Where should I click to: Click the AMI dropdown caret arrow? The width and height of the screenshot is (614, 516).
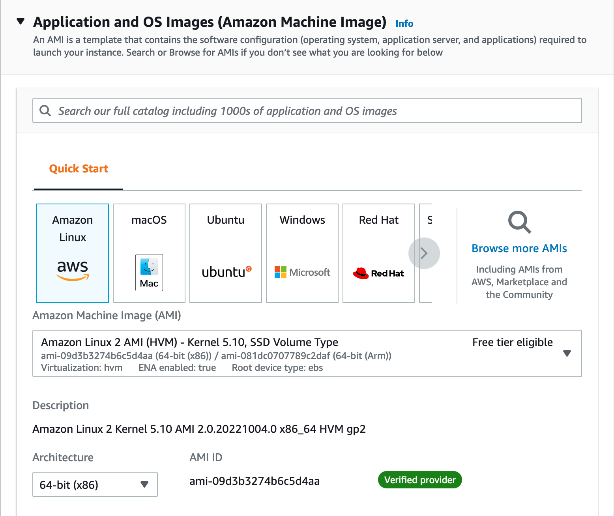[x=567, y=353]
